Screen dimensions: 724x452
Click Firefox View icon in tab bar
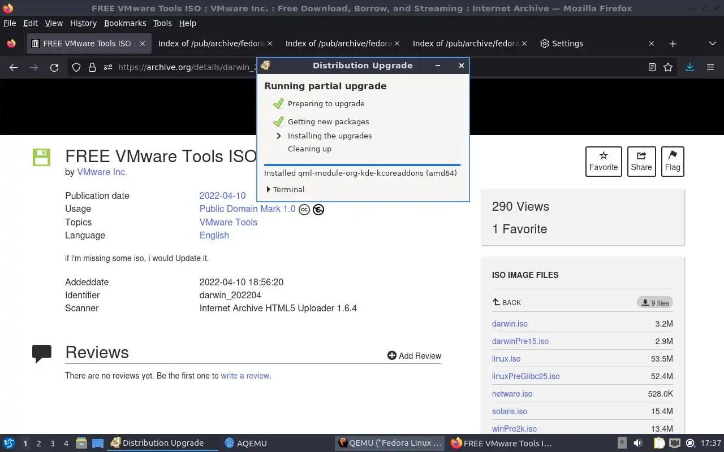pyautogui.click(x=11, y=44)
